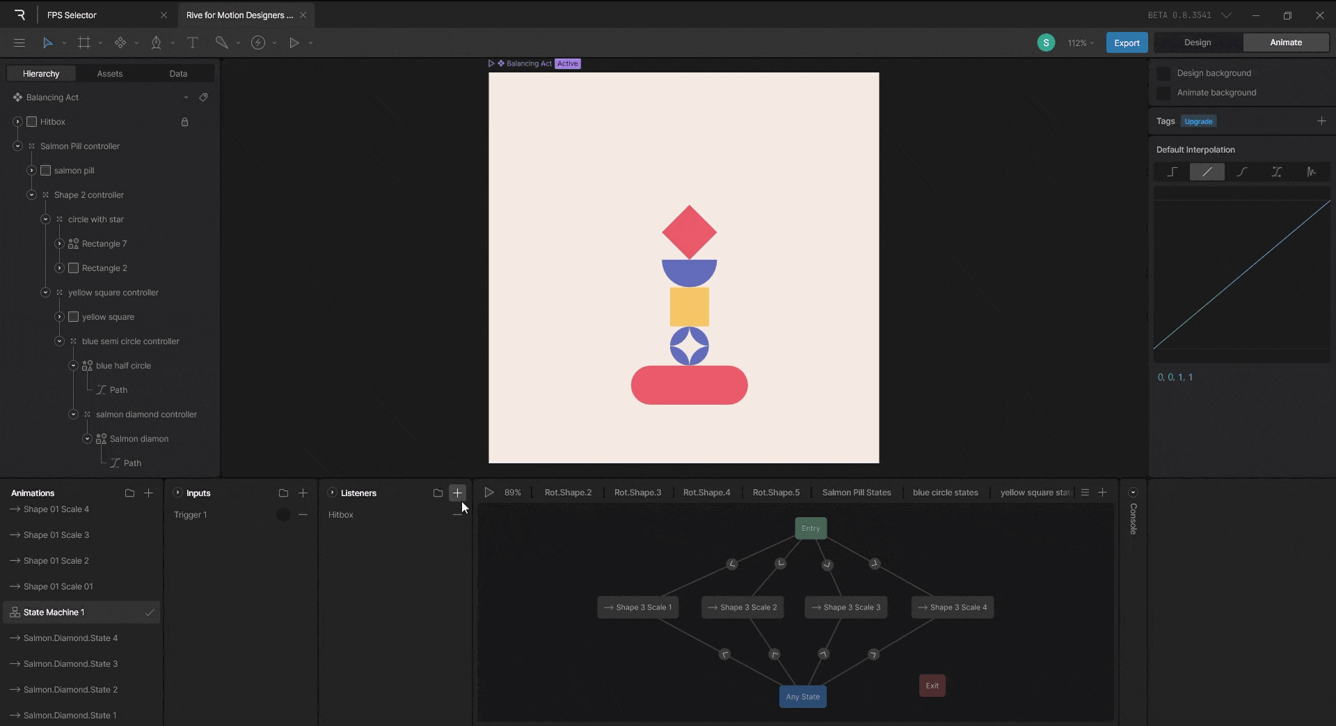Click the Upgrade link beside Tags
Screen dimensions: 1336x726
[1198, 122]
